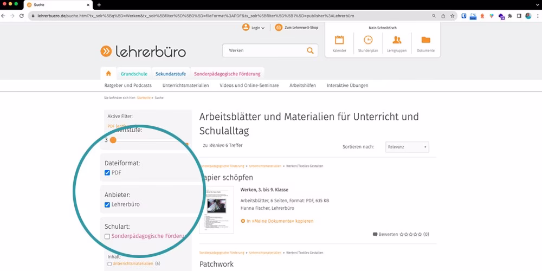Image resolution: width=542 pixels, height=271 pixels.
Task: Click text Hanna Fischer, Lehrerbüro
Action: click(267, 208)
